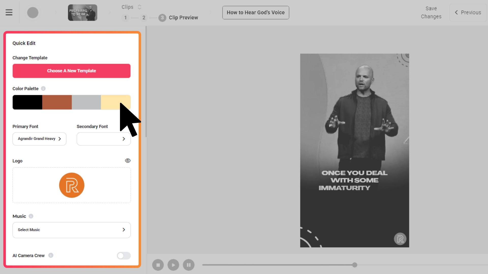Image resolution: width=488 pixels, height=274 pixels.
Task: Click the Clips label
Action: 127,7
